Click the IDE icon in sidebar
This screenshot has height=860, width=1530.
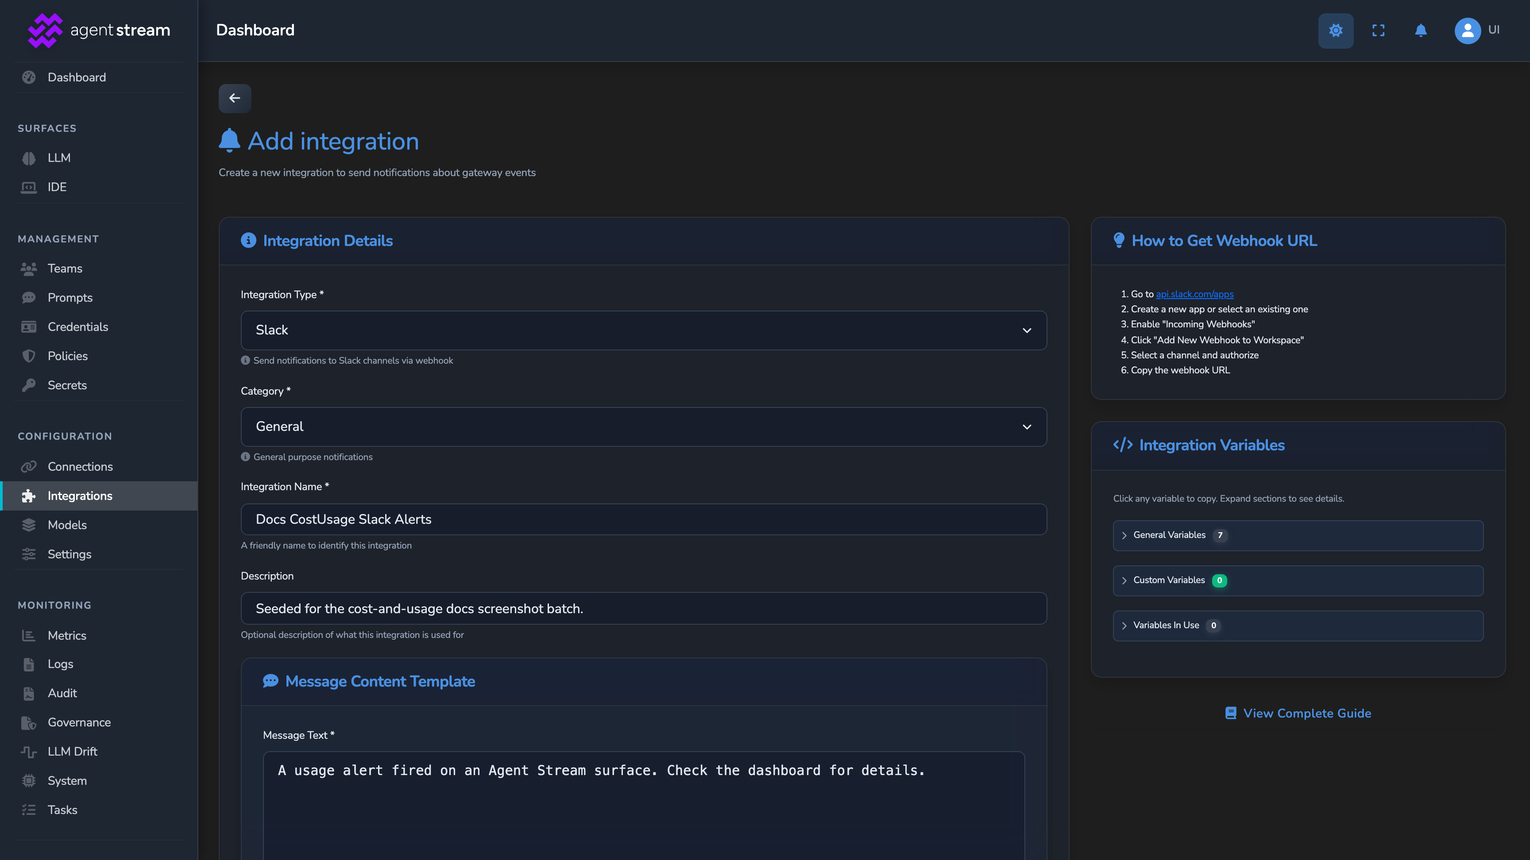(28, 187)
